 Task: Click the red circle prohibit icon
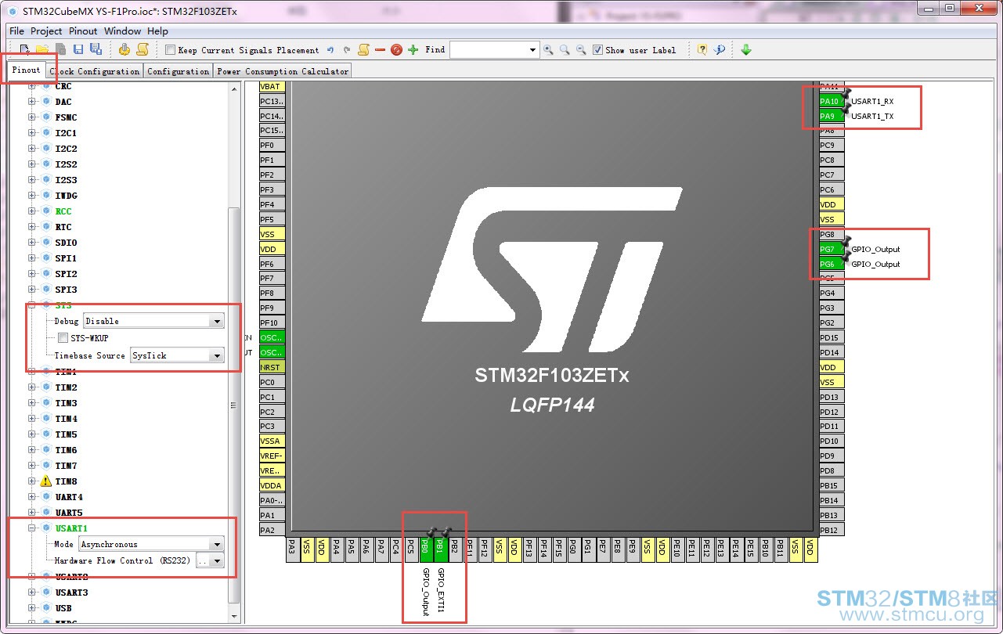(x=396, y=50)
